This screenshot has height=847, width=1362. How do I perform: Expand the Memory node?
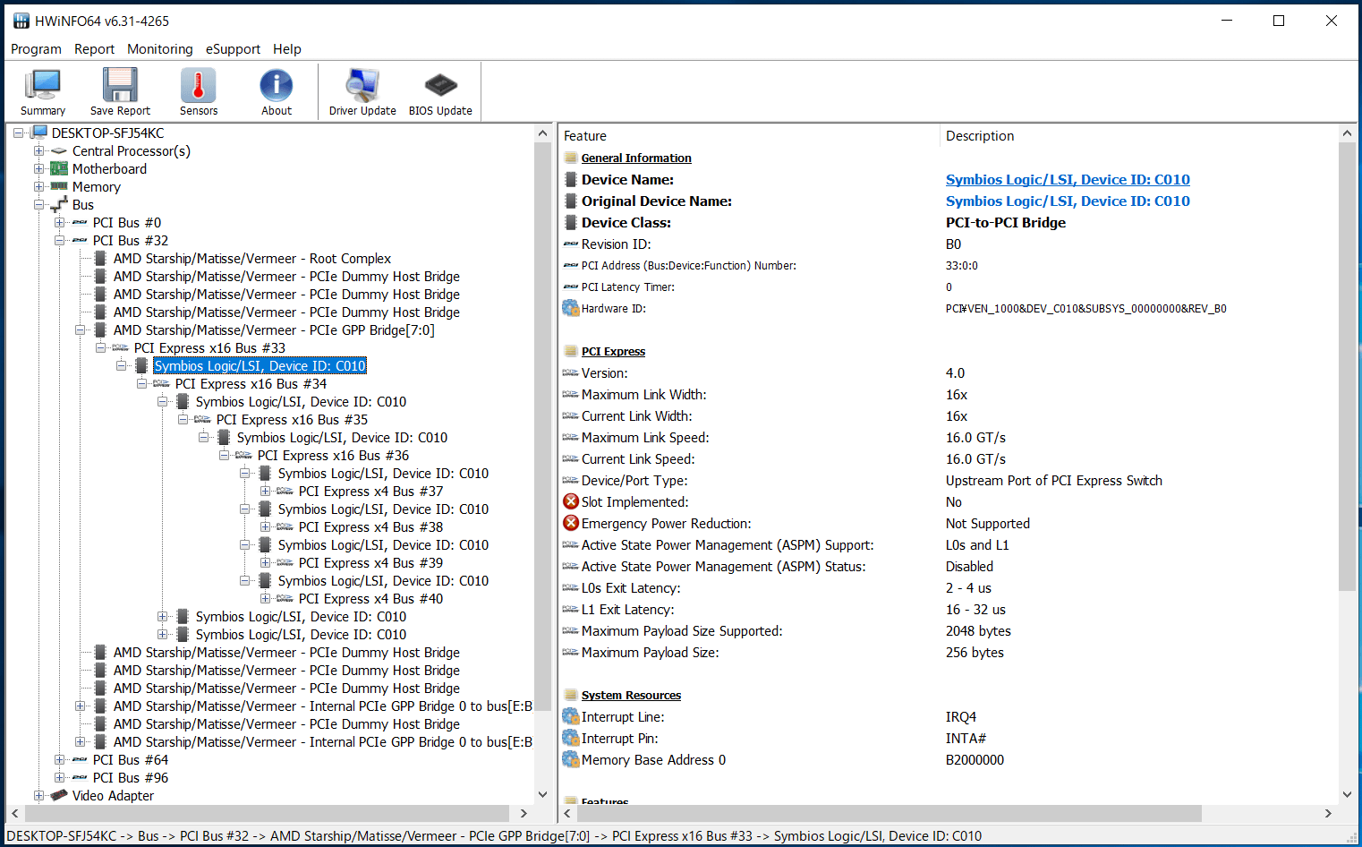click(x=38, y=186)
